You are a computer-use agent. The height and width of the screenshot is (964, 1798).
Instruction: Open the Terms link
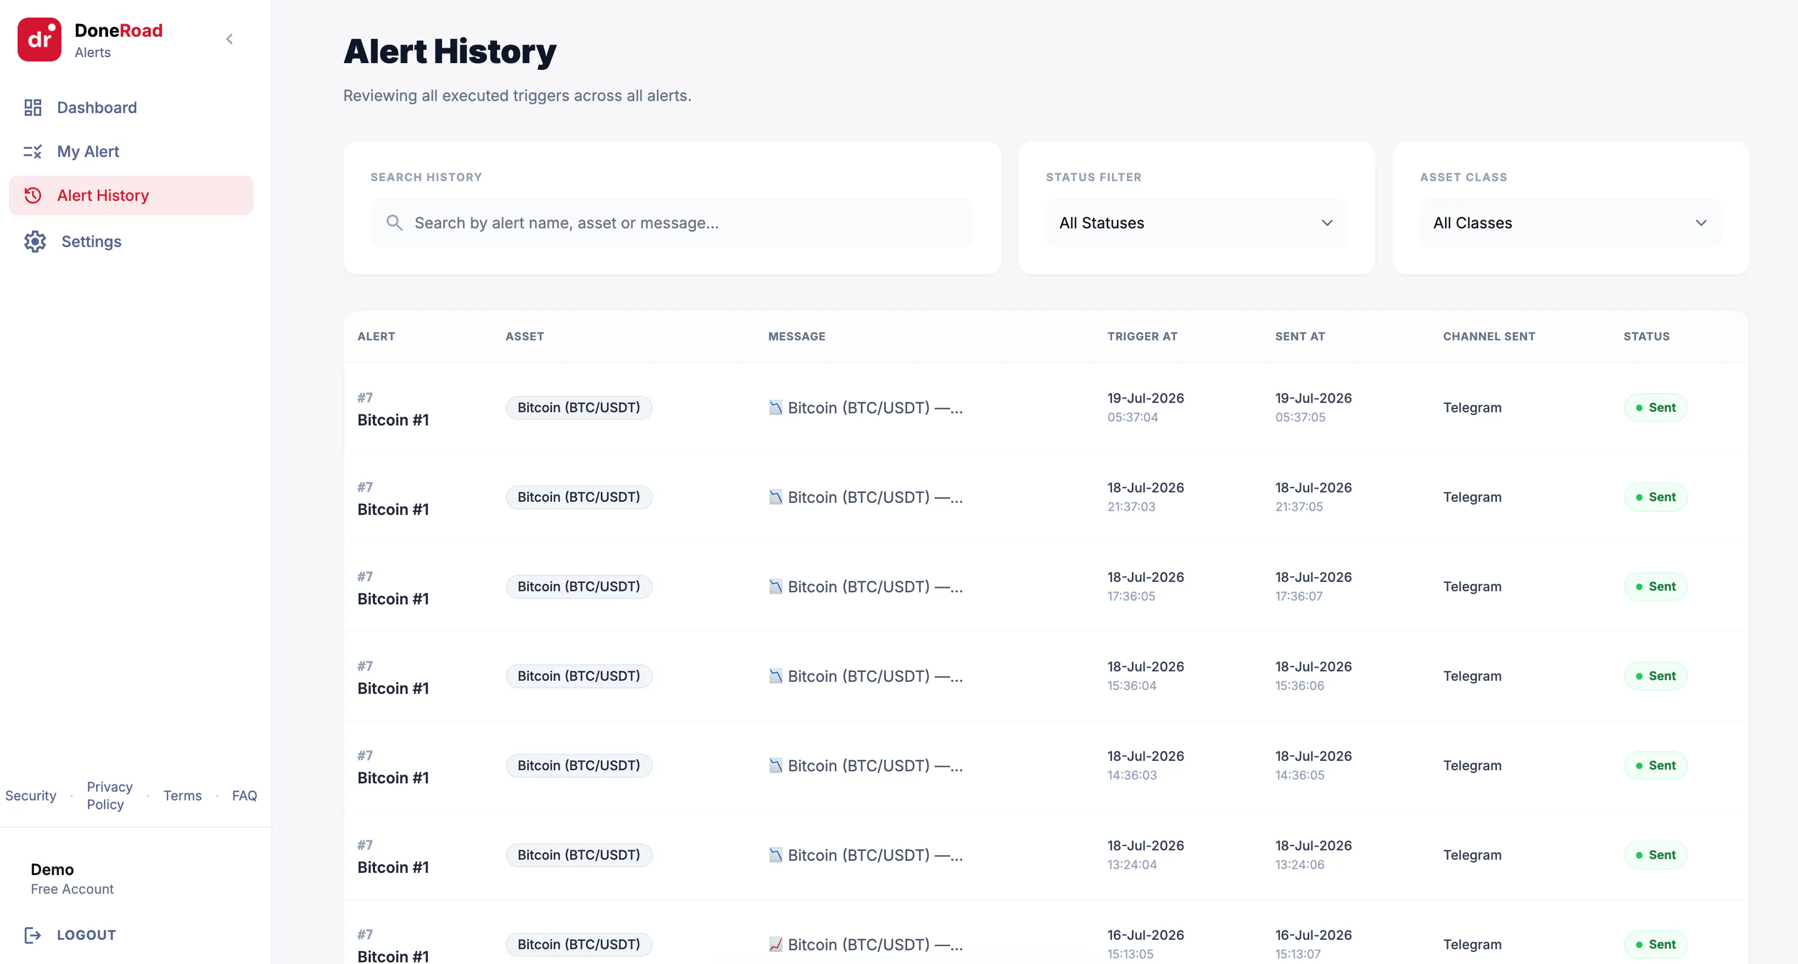(182, 795)
